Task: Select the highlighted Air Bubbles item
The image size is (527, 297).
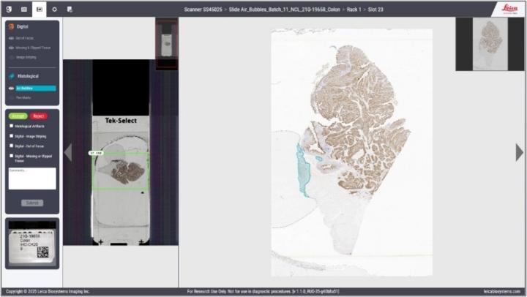Action: pos(36,89)
